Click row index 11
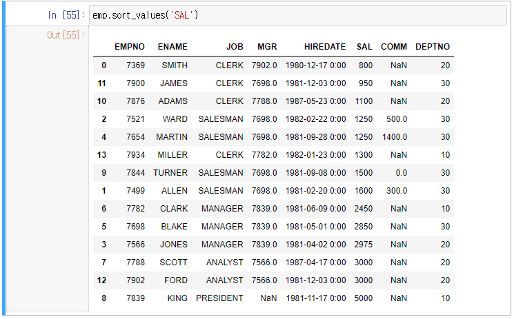Viewport: 514px width, 319px height. (101, 83)
